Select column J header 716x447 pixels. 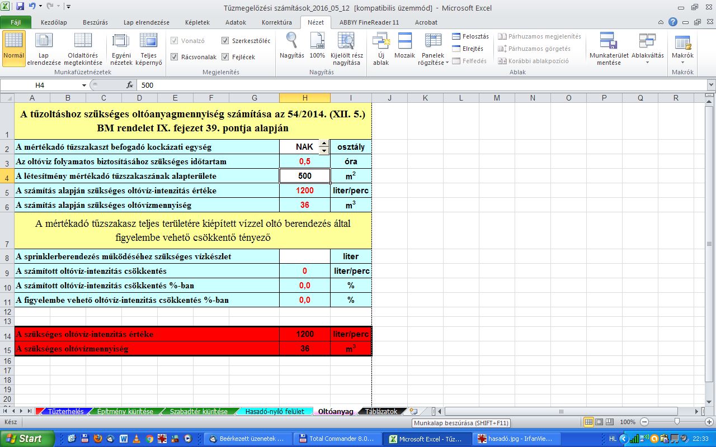(x=389, y=98)
